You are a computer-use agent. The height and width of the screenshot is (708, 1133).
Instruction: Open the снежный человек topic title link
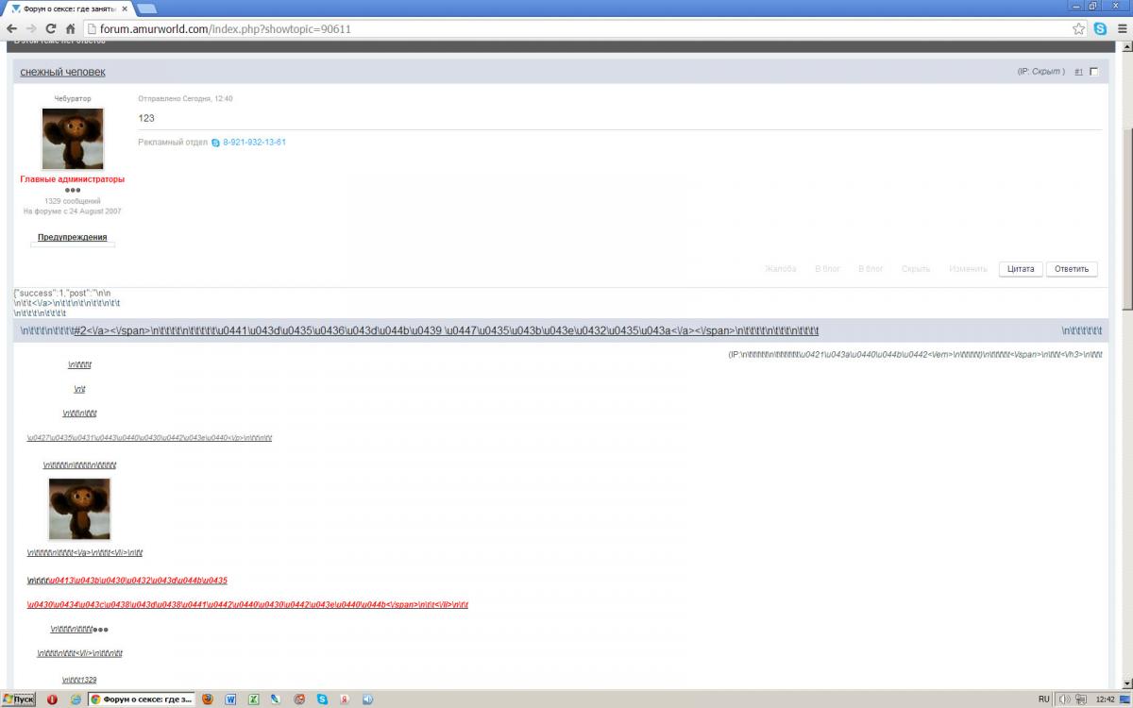click(62, 72)
